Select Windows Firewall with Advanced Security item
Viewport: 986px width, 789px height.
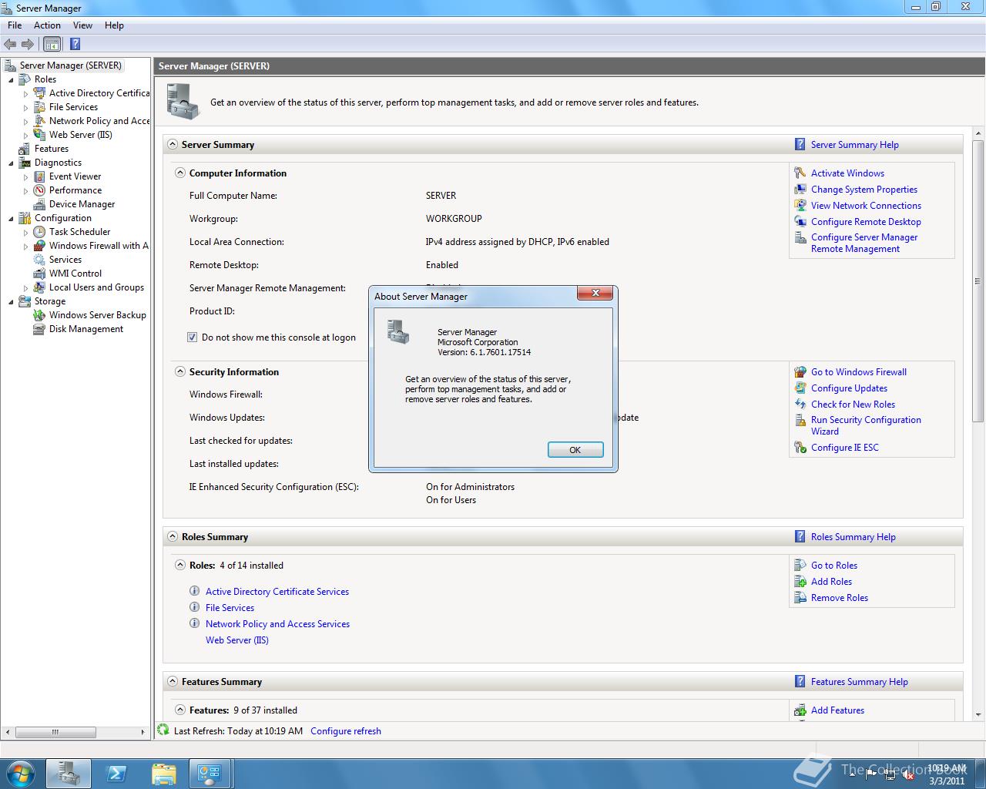99,246
